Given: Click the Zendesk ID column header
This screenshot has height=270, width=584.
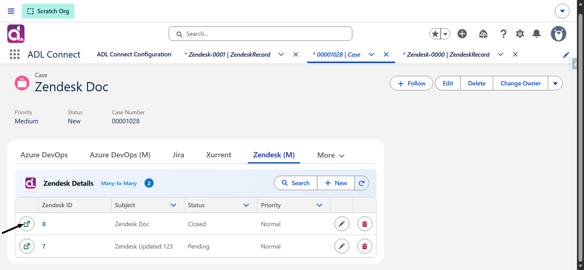Looking at the screenshot, I should click(x=74, y=205).
